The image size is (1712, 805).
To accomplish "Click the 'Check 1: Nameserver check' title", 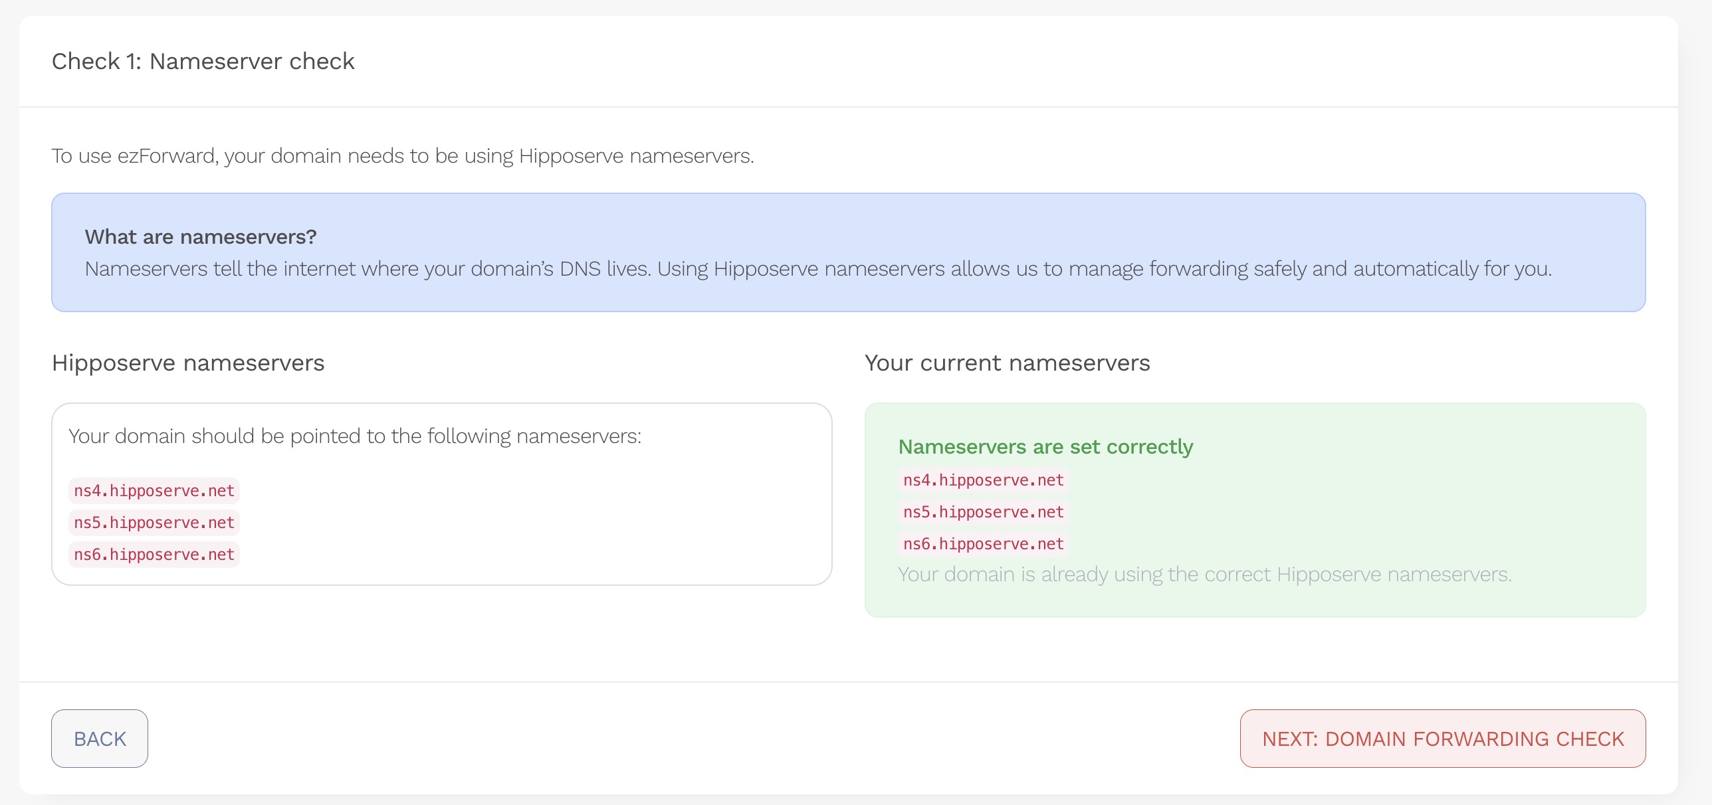I will (x=203, y=61).
